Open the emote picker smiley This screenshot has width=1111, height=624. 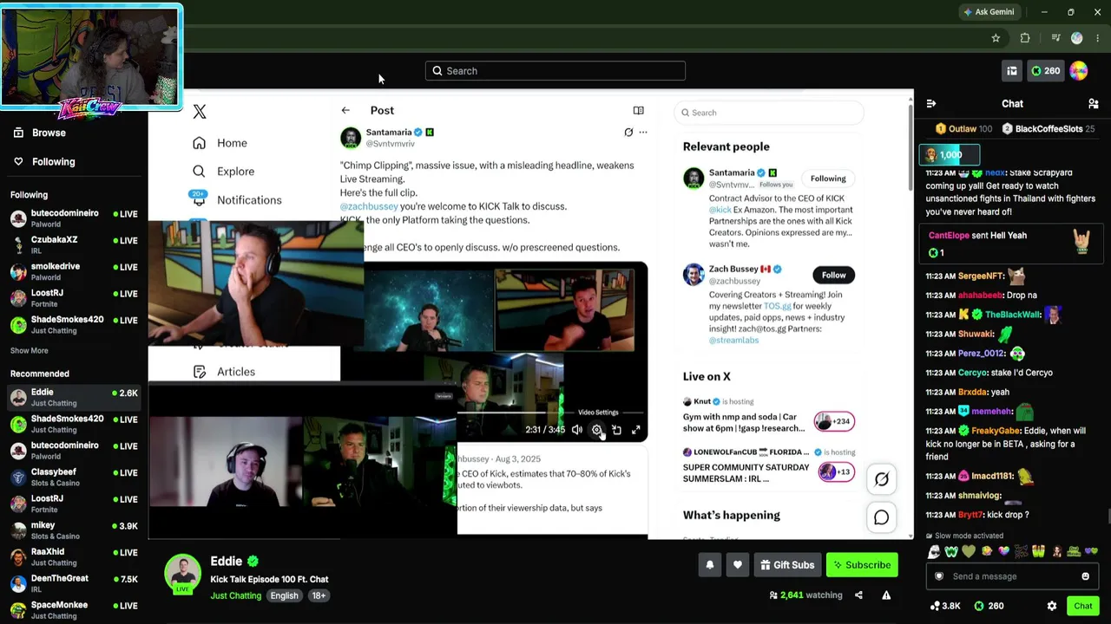click(x=1085, y=576)
